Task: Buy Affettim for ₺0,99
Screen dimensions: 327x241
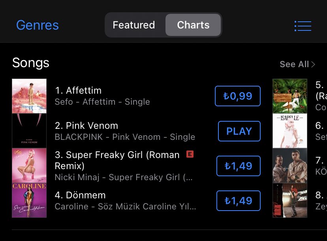Action: [x=238, y=96]
